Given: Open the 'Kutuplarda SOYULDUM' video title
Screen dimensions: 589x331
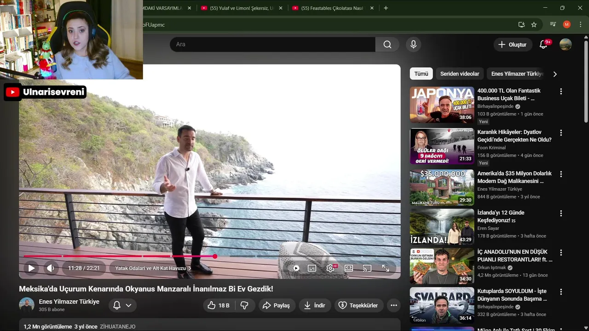Looking at the screenshot, I should [x=512, y=295].
